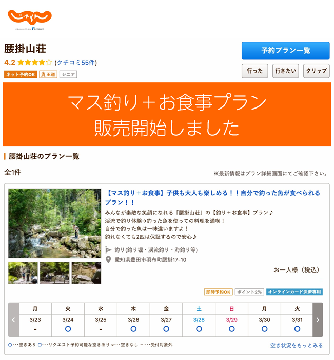Click the 全1件 count text
Viewport: 334px width, 360px height.
[x=13, y=172]
